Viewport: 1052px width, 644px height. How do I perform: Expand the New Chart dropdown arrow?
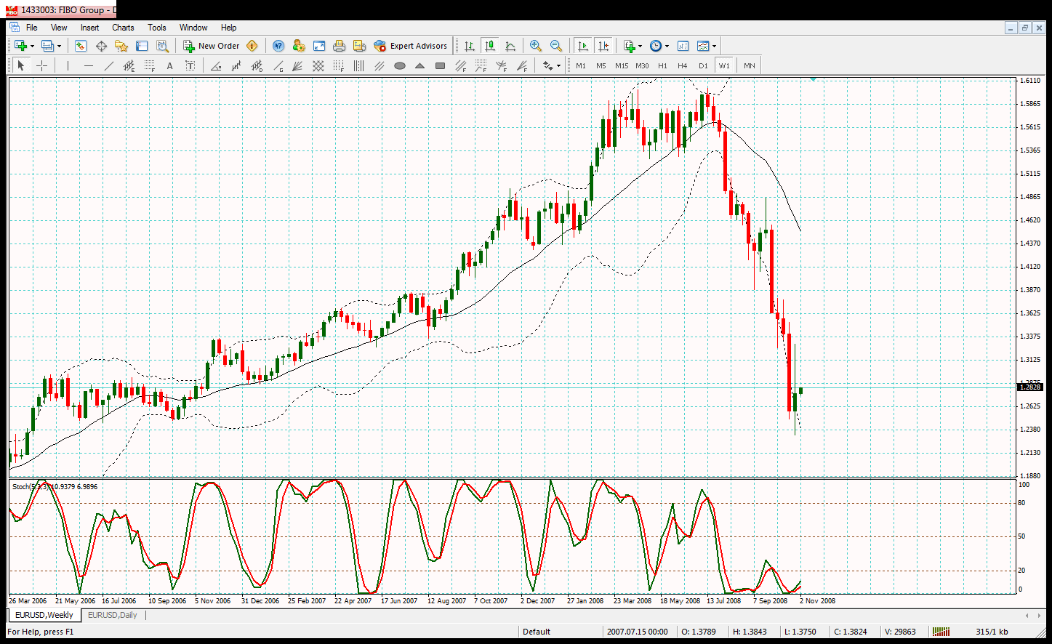[32, 46]
